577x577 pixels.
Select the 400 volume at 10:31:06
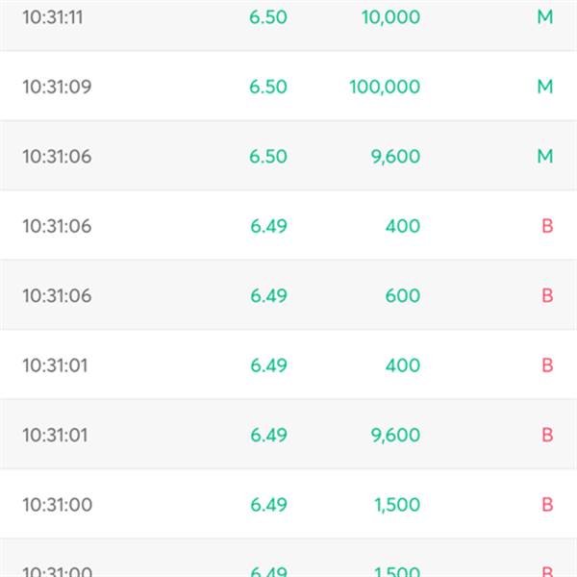[x=403, y=226]
